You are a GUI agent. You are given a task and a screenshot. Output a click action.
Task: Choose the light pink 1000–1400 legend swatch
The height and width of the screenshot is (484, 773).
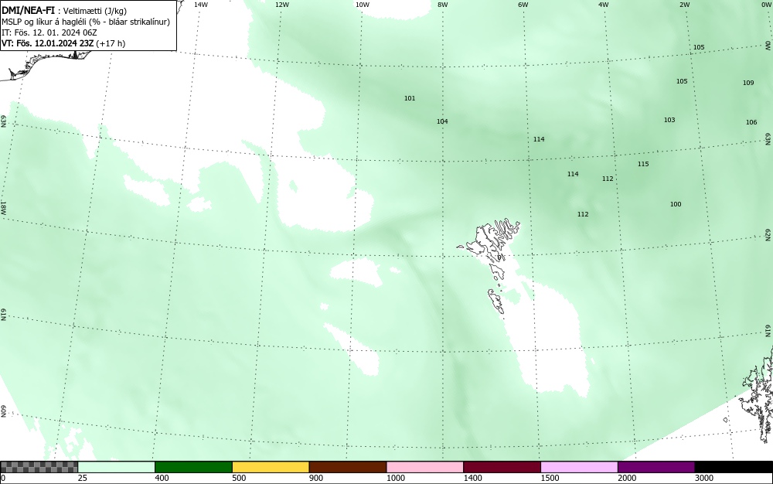pos(425,467)
